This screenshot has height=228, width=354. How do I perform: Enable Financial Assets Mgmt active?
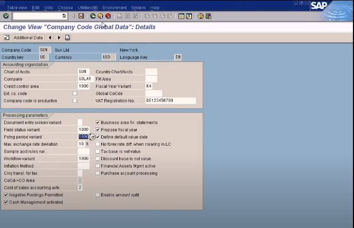click(x=98, y=166)
